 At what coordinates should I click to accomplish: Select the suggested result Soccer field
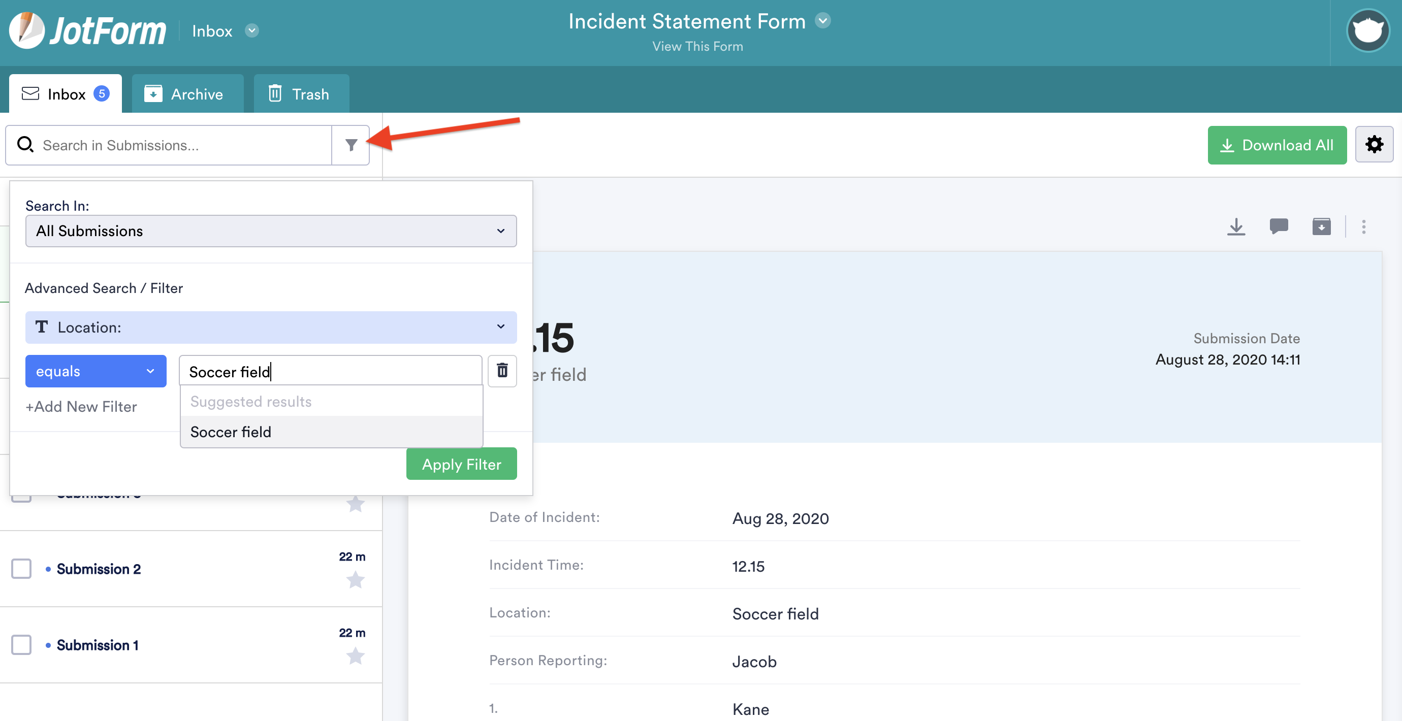[x=331, y=432]
